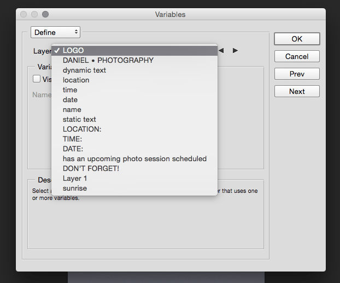Click the Next button
Viewport: 340px width, 283px height.
297,92
